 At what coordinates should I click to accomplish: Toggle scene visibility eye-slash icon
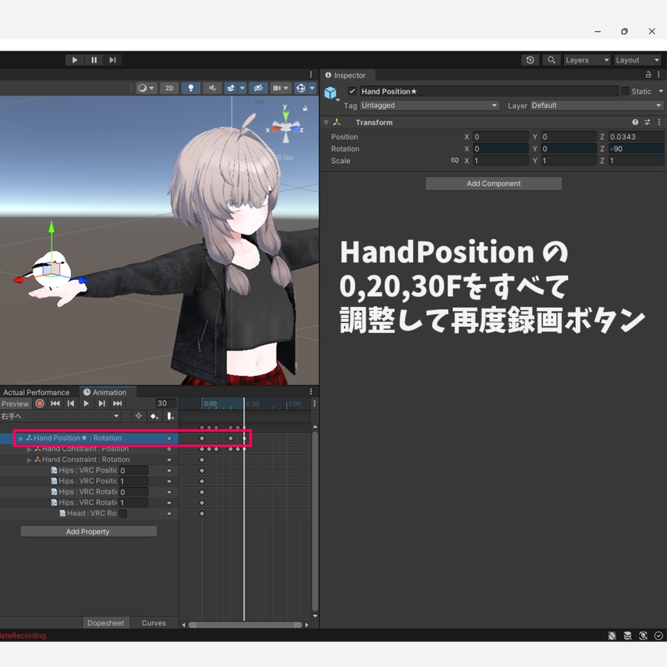pos(259,87)
